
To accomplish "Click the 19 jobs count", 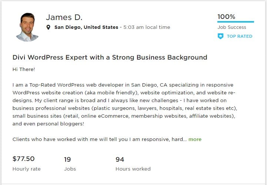I will pyautogui.click(x=67, y=159).
